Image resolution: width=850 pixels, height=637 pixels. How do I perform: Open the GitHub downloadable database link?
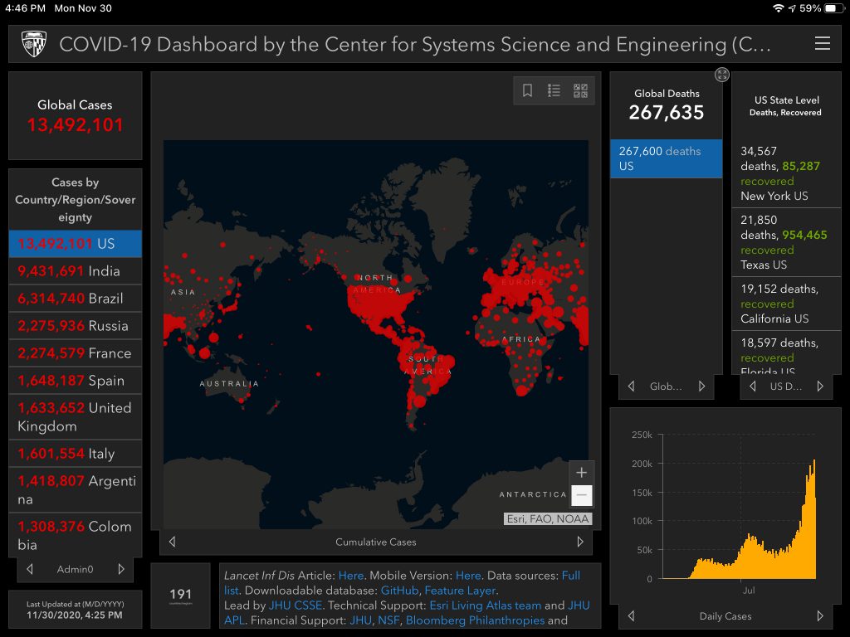coord(399,591)
